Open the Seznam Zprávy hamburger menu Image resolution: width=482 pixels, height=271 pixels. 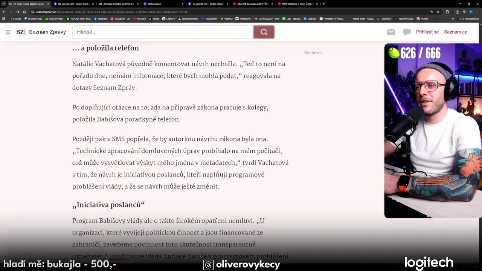click(x=8, y=32)
